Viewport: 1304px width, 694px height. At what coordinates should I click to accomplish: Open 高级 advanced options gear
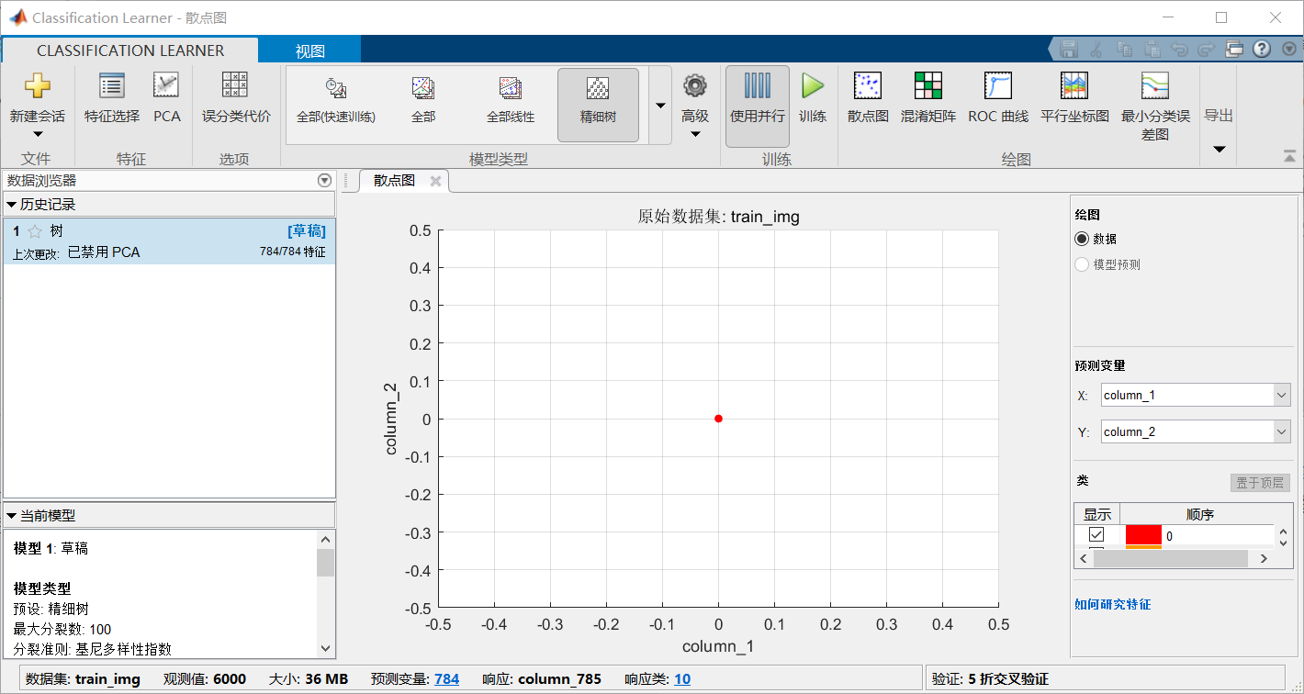(x=695, y=106)
